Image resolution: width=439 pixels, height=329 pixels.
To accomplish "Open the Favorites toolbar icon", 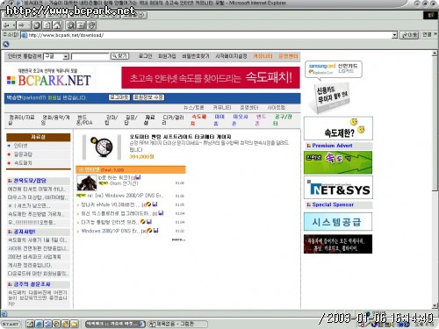I will pos(81,25).
